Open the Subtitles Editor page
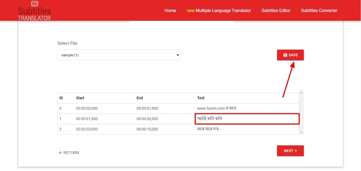The width and height of the screenshot is (361, 171). tap(276, 11)
